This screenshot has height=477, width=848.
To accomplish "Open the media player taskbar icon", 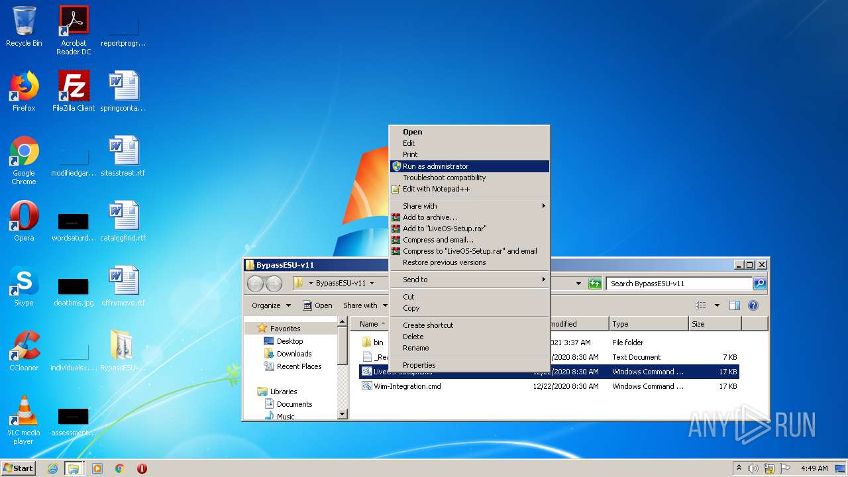I will pyautogui.click(x=97, y=468).
